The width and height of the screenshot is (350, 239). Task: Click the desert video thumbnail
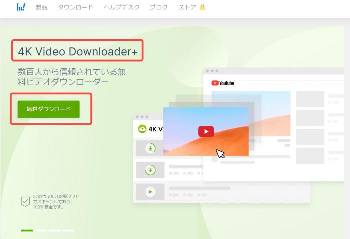[x=206, y=131]
